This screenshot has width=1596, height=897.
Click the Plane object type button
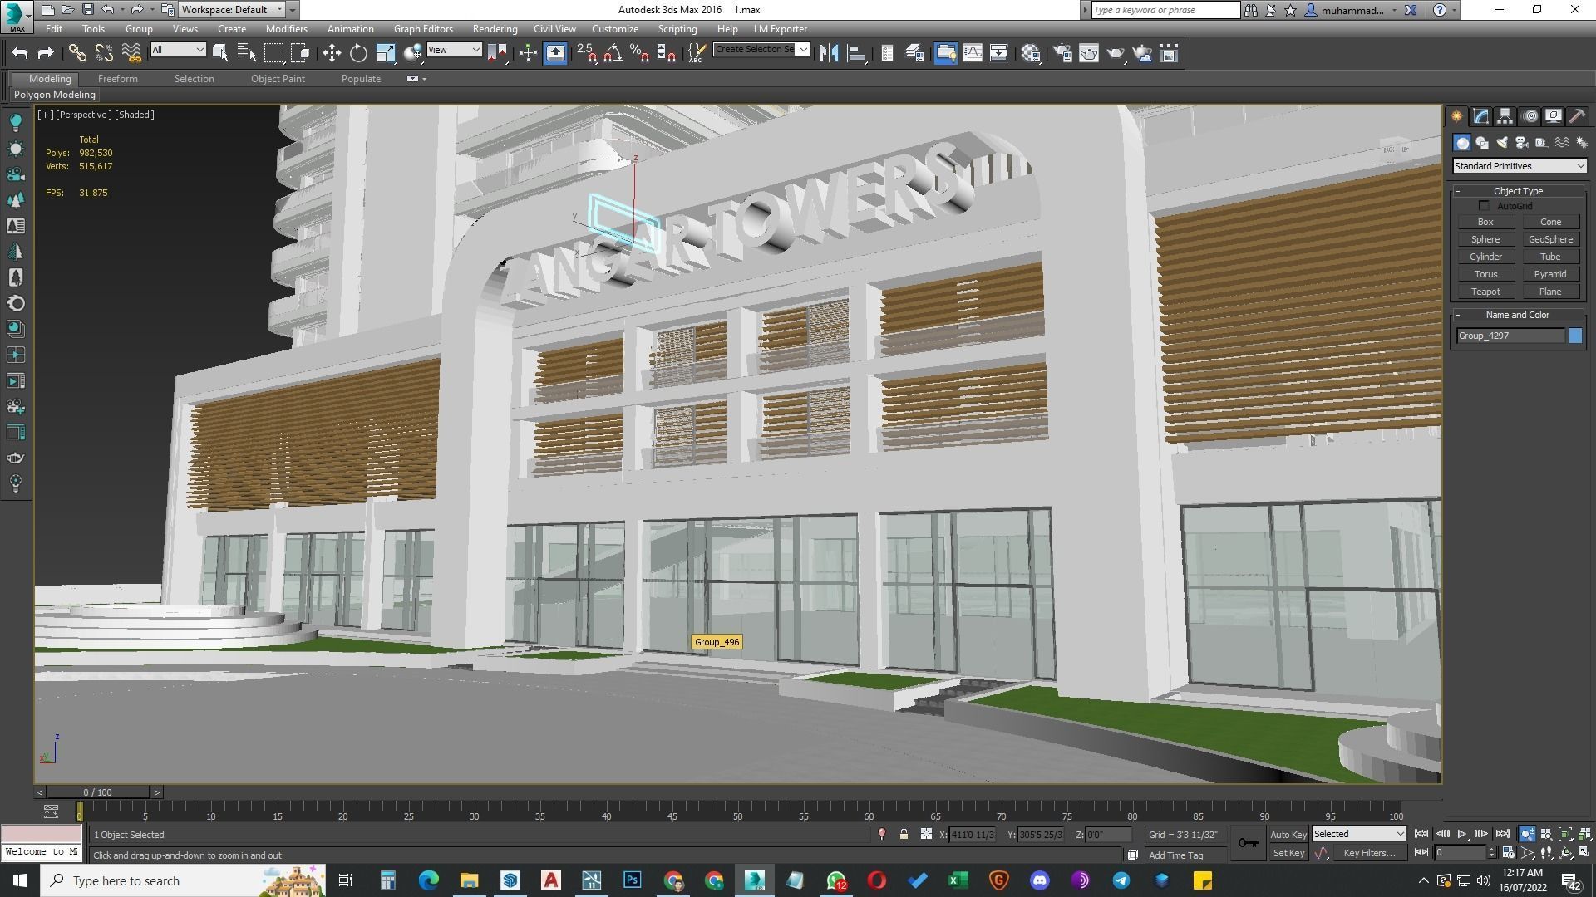click(1550, 292)
